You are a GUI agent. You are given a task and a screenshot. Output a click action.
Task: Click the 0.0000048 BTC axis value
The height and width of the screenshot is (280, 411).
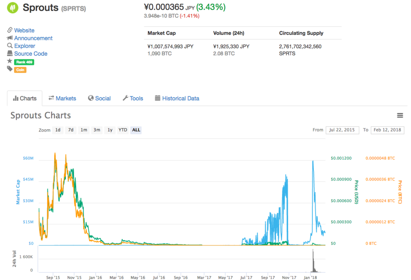[380, 158]
